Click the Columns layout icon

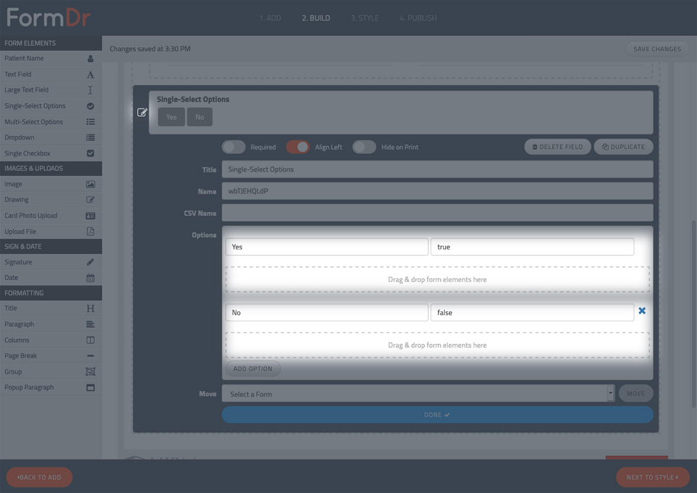click(90, 340)
